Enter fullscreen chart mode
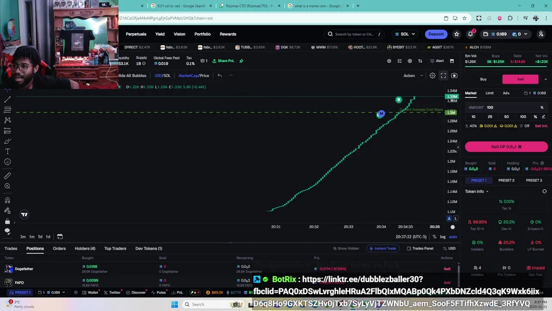552x311 pixels. coord(443,76)
